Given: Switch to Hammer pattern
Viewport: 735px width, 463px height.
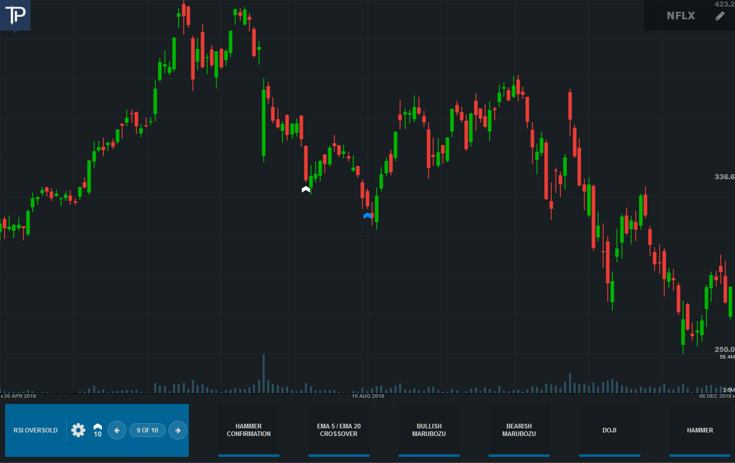Looking at the screenshot, I should coord(700,430).
